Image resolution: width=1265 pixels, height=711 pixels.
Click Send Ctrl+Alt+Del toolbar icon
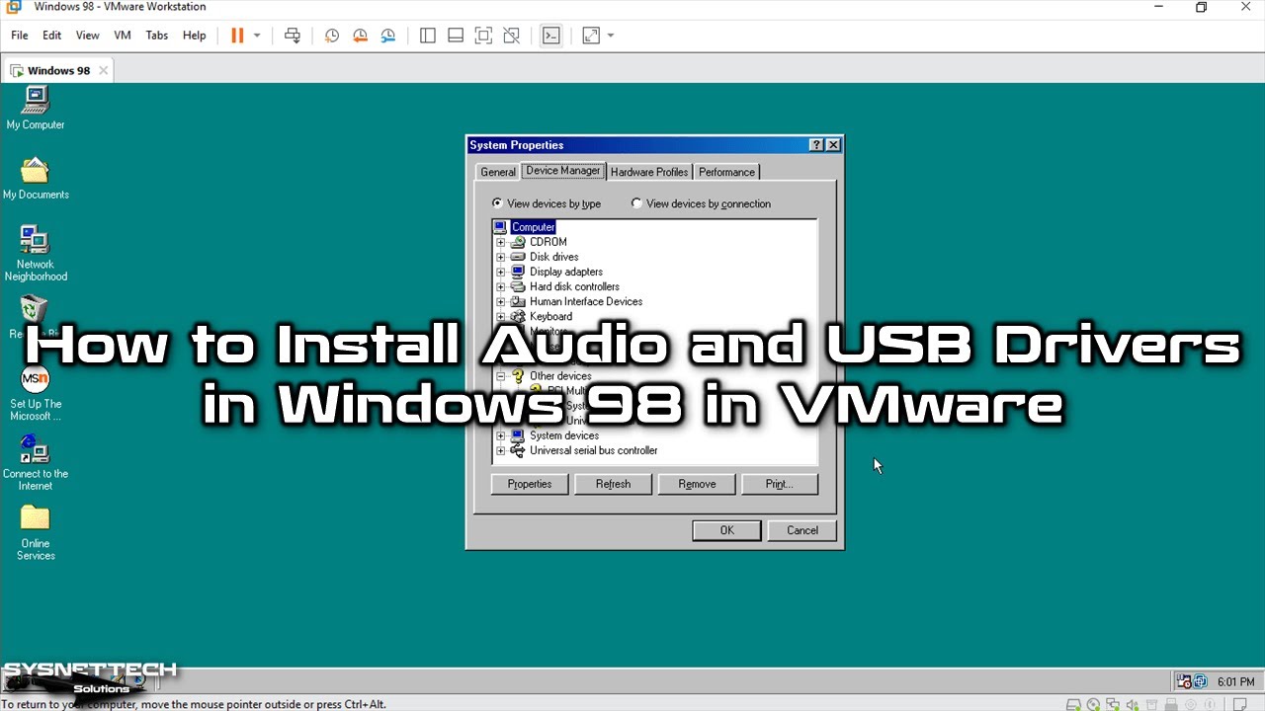tap(293, 36)
